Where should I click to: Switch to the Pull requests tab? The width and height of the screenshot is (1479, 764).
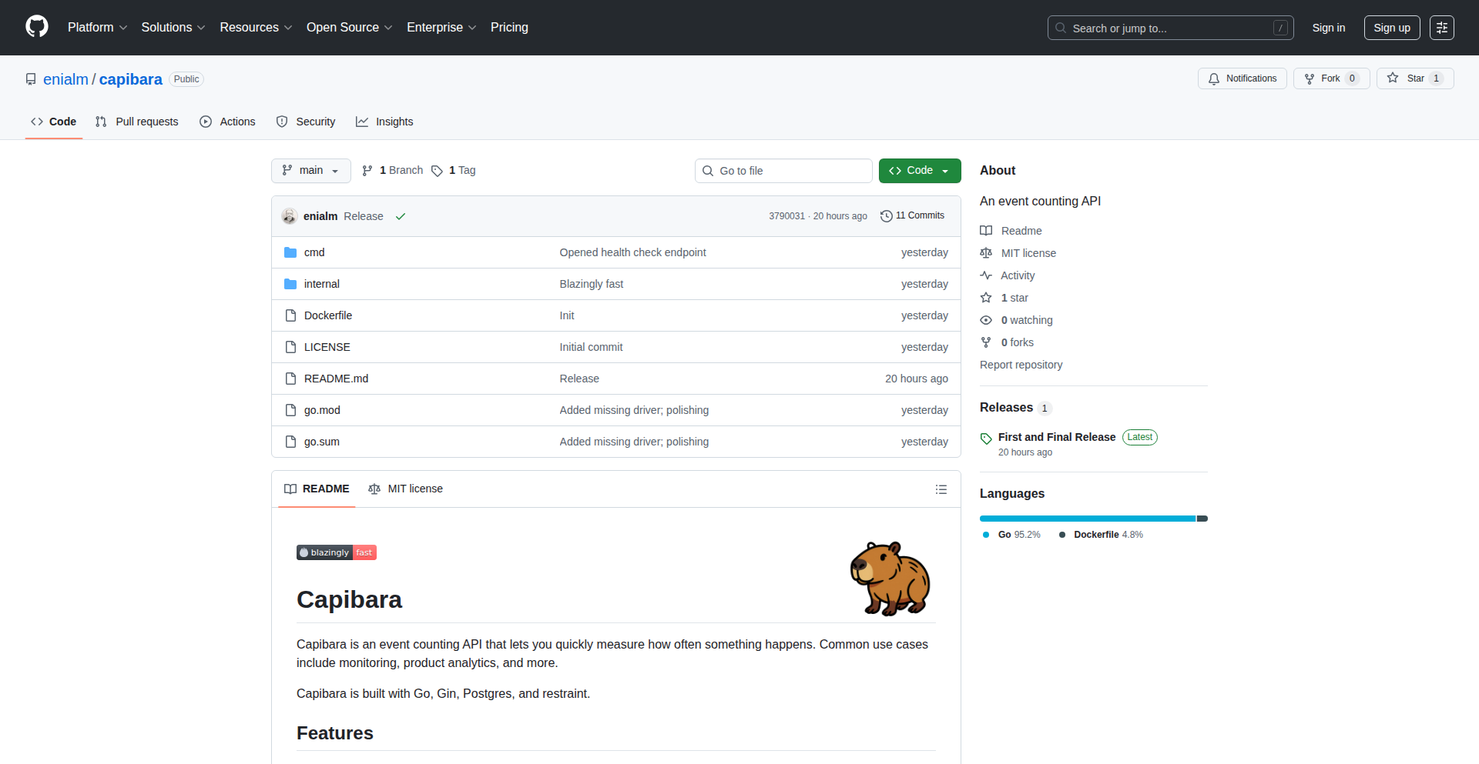click(x=136, y=121)
